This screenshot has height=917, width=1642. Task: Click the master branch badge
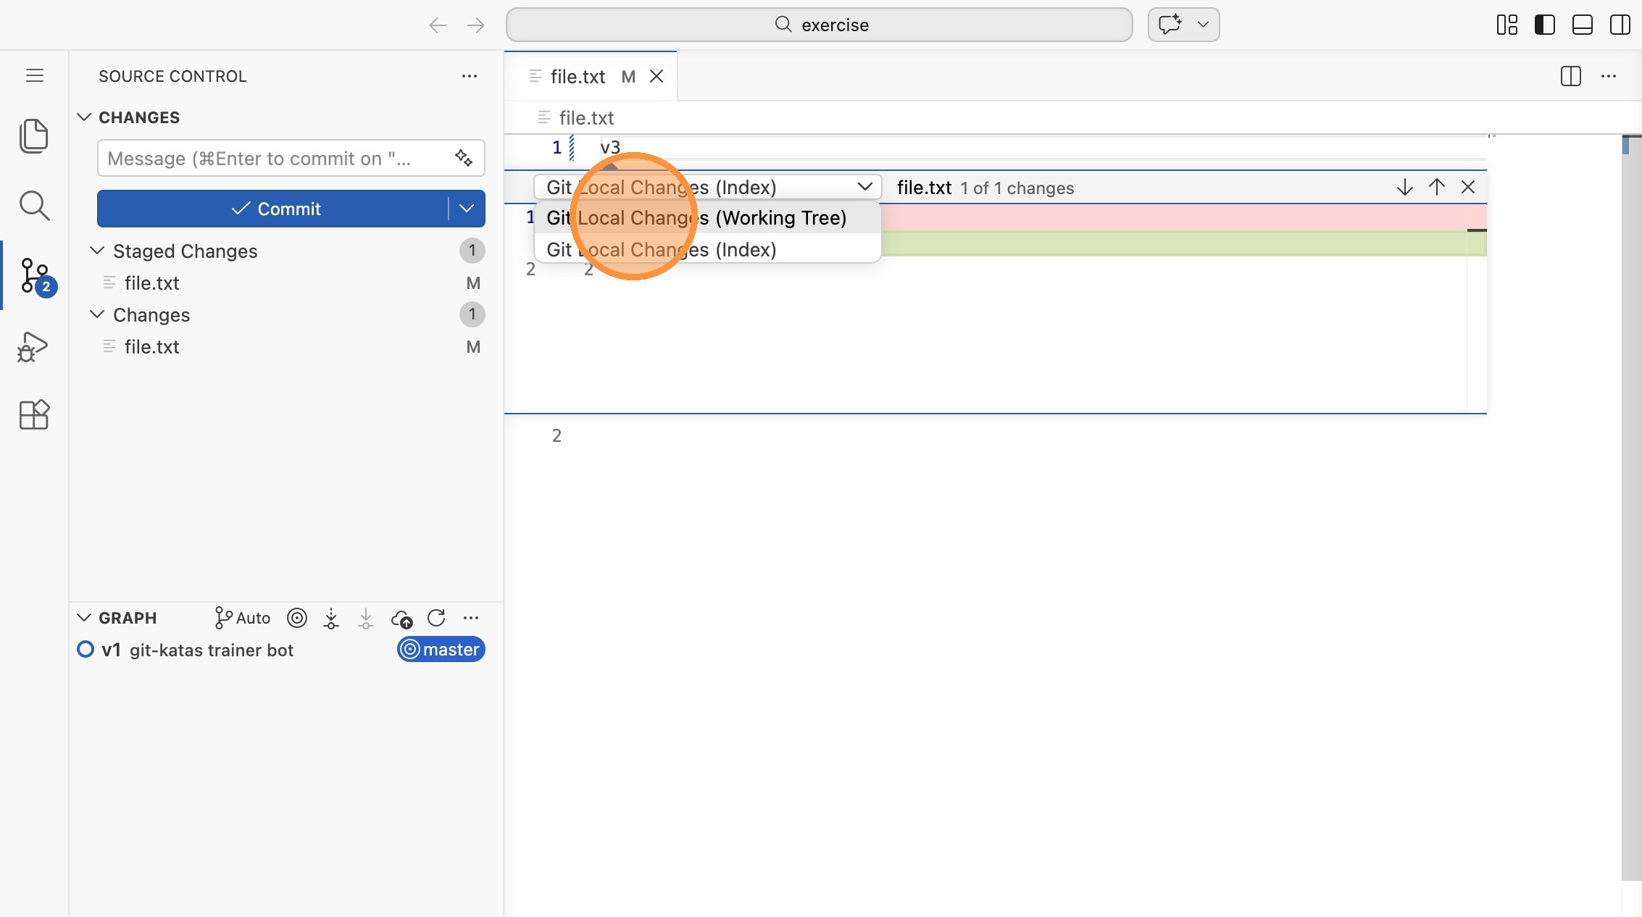(x=441, y=650)
